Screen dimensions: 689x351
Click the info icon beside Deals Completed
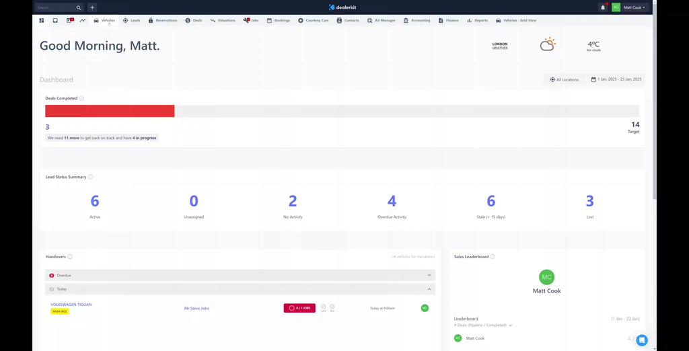point(81,98)
